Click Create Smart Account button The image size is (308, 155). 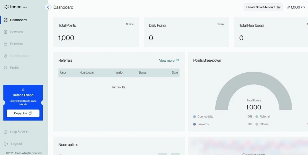click(263, 7)
